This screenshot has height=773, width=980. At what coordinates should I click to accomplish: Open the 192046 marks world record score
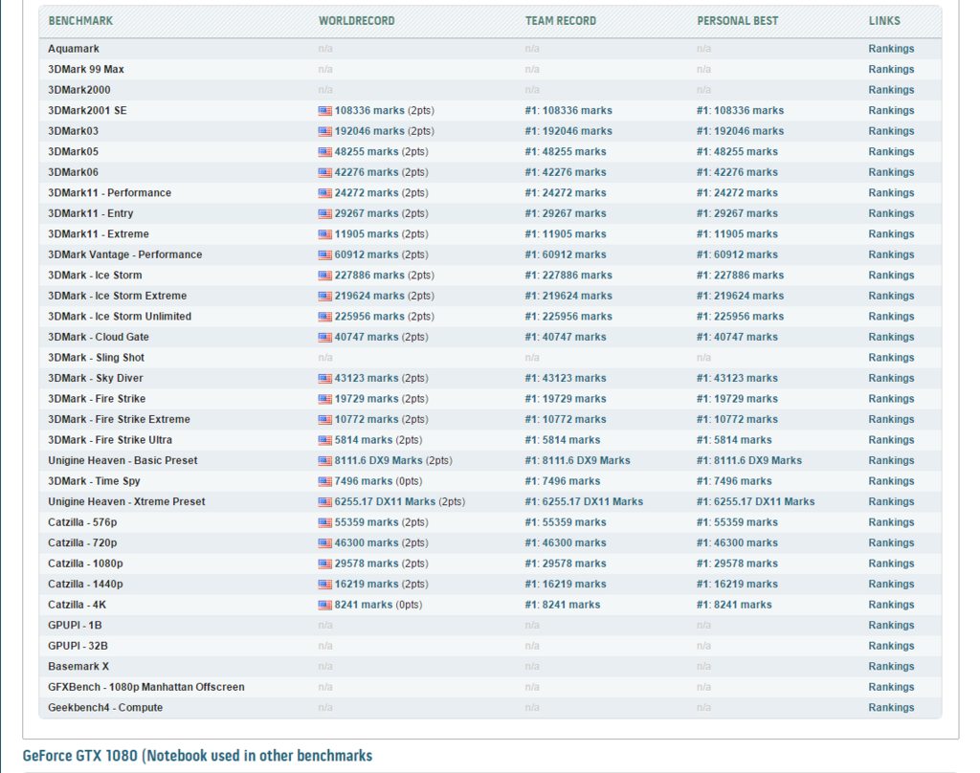point(369,131)
